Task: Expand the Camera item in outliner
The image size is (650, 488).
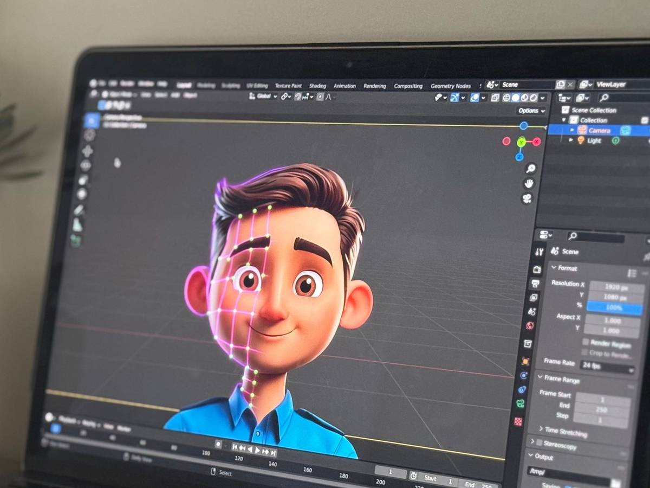Action: [572, 130]
